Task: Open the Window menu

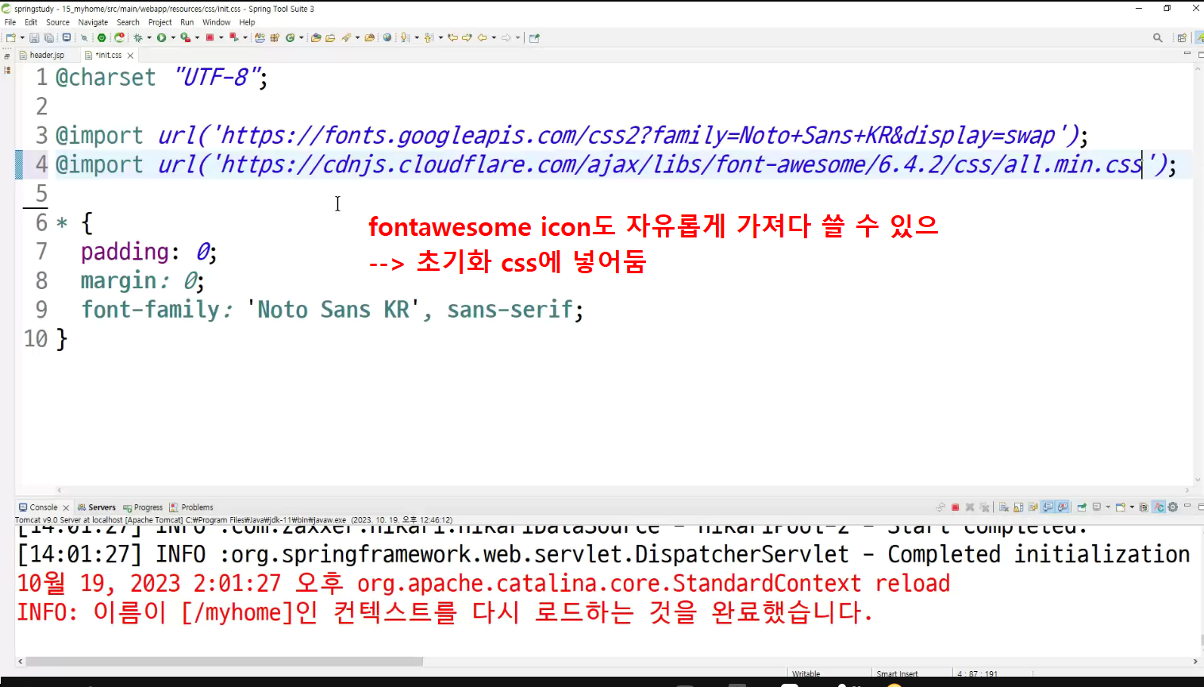Action: (x=217, y=22)
